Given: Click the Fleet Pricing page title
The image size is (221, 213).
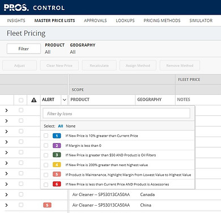Looking at the screenshot, I should pyautogui.click(x=26, y=33).
